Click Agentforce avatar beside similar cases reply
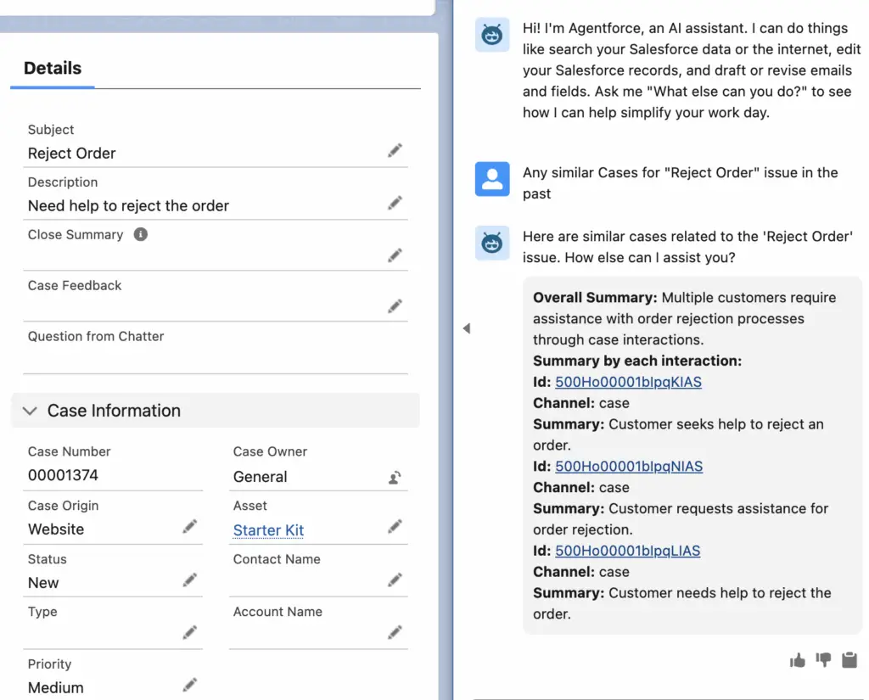The image size is (869, 700). pyautogui.click(x=492, y=243)
